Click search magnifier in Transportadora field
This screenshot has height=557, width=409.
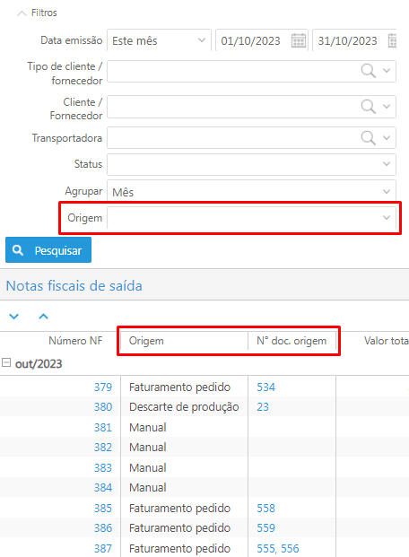coord(368,138)
